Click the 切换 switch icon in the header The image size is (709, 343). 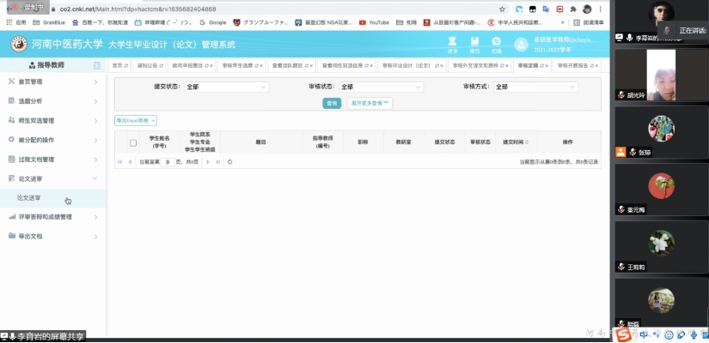(x=495, y=43)
